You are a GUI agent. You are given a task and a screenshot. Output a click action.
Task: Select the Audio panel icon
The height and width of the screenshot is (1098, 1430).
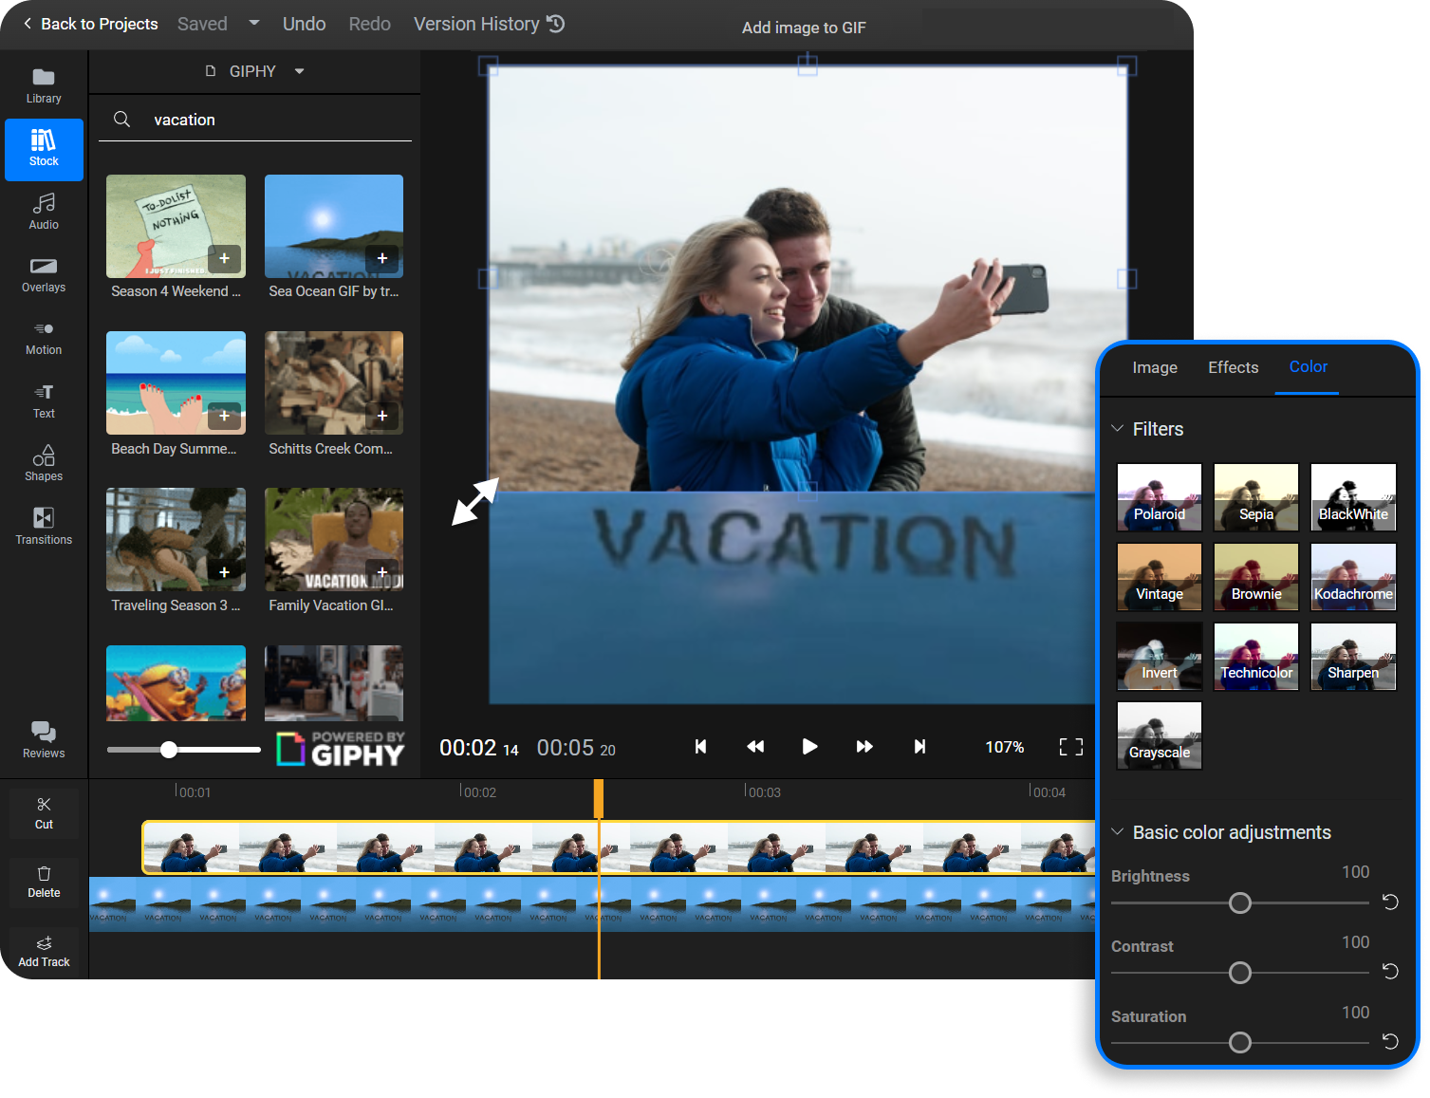[x=43, y=211]
